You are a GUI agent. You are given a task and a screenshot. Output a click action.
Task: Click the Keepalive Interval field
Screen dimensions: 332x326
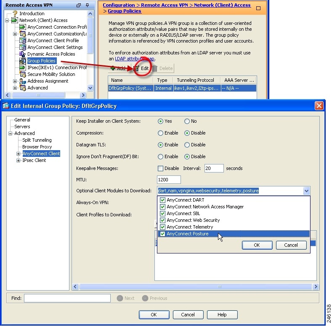(x=214, y=168)
